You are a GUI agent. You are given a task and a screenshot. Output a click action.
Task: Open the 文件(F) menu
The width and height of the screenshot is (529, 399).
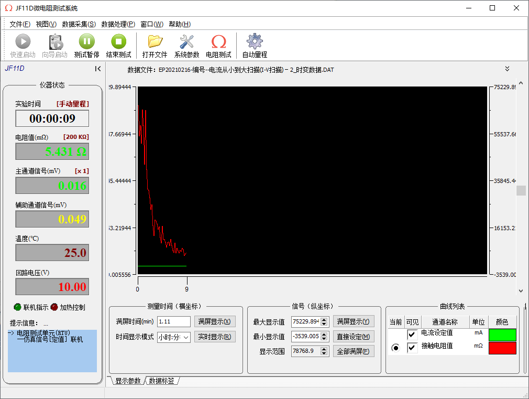(x=20, y=24)
